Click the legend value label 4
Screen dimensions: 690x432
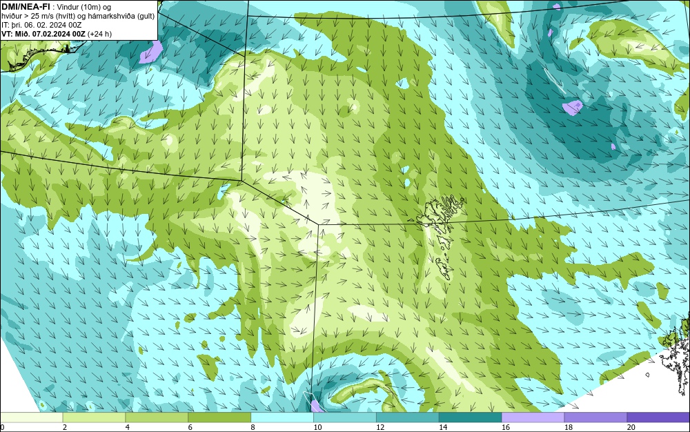[127, 427]
